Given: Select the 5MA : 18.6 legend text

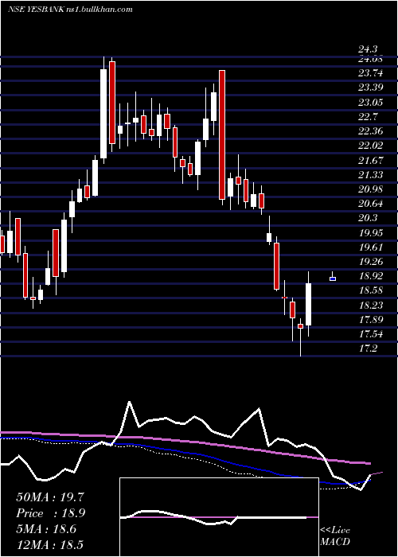Looking at the screenshot, I should pos(46,529).
